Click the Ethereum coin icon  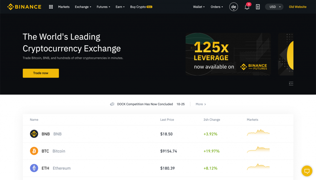point(34,168)
